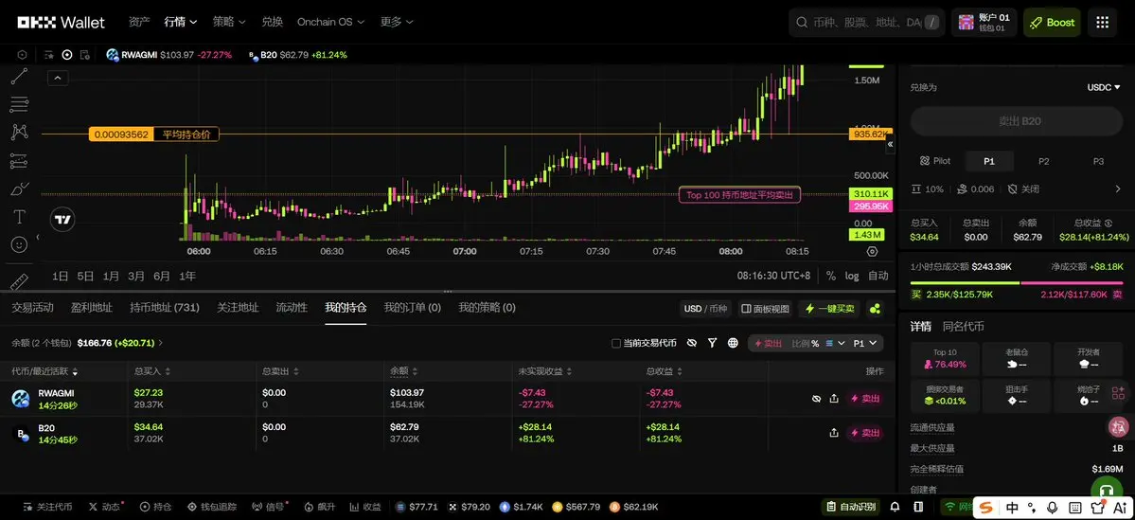The image size is (1135, 520).
Task: Open the USDC currency dropdown
Action: coord(1106,87)
